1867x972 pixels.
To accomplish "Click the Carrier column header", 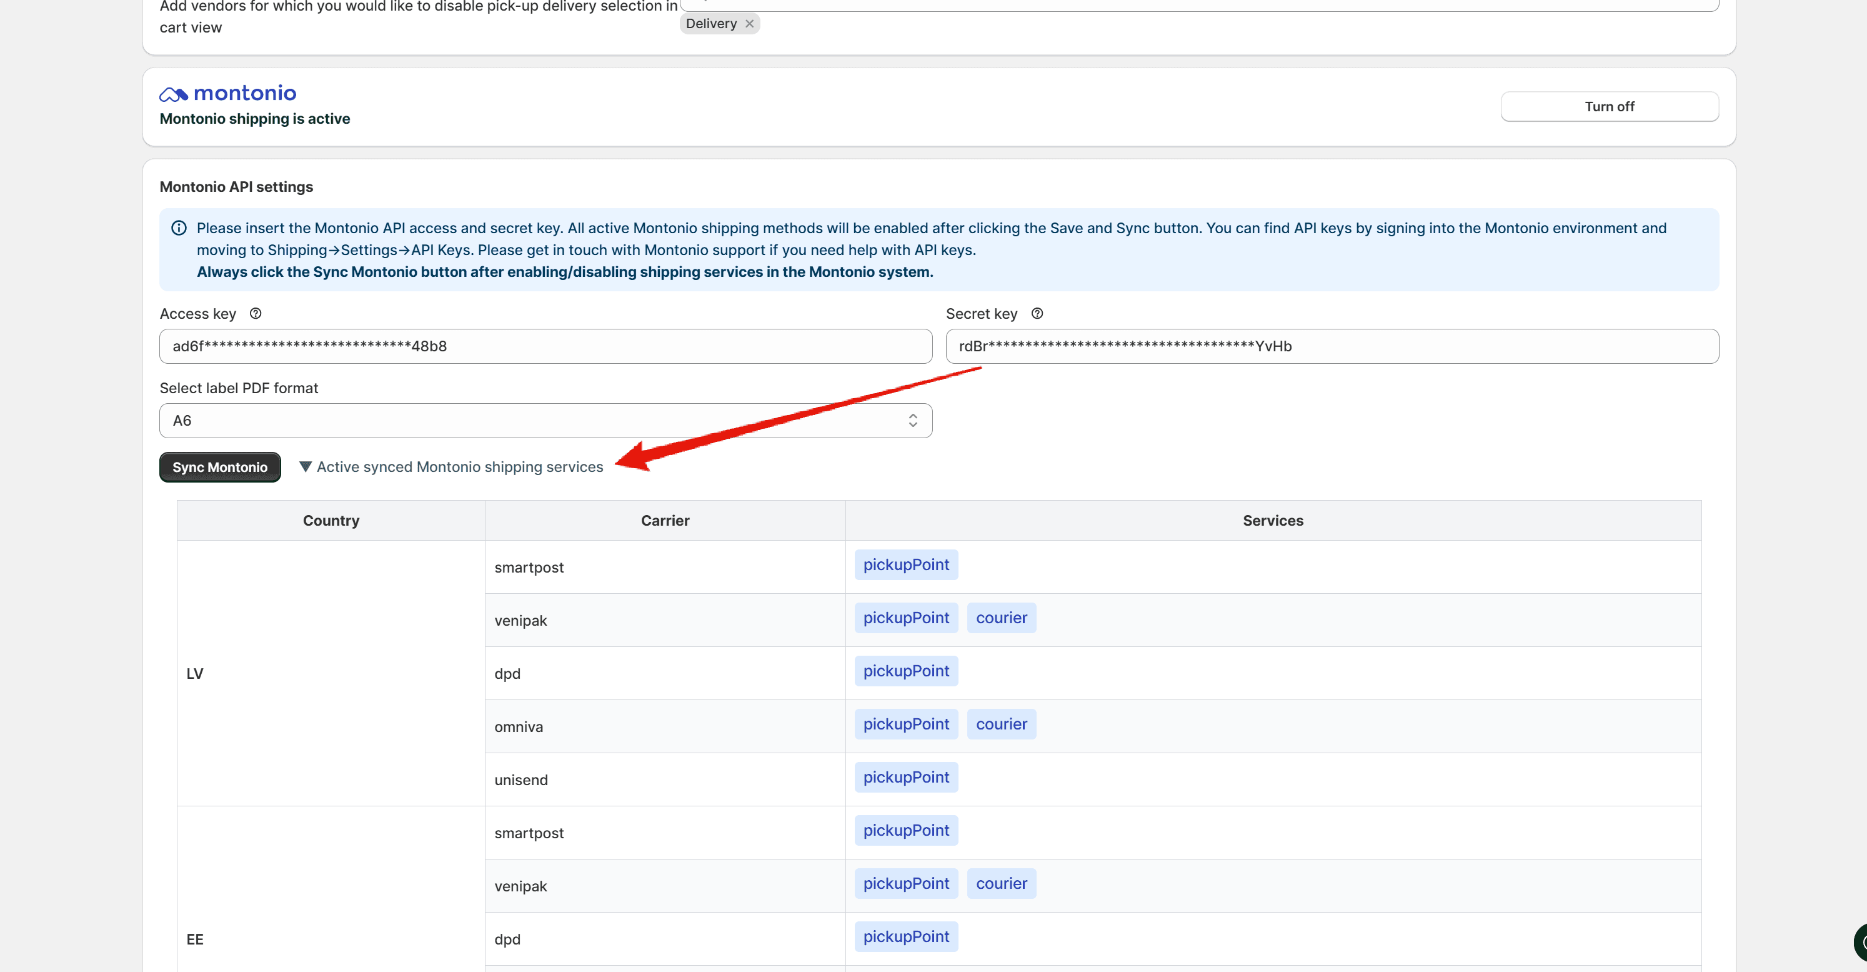I will click(665, 521).
